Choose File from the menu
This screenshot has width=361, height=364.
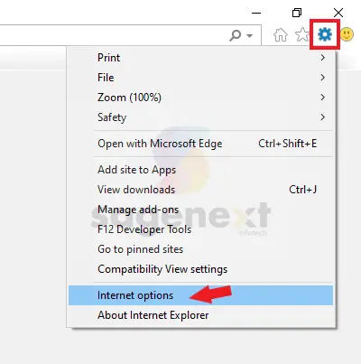(200, 78)
